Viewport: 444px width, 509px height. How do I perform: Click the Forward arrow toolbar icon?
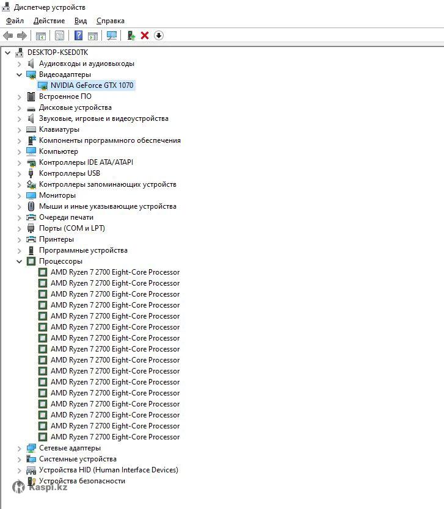(x=22, y=35)
